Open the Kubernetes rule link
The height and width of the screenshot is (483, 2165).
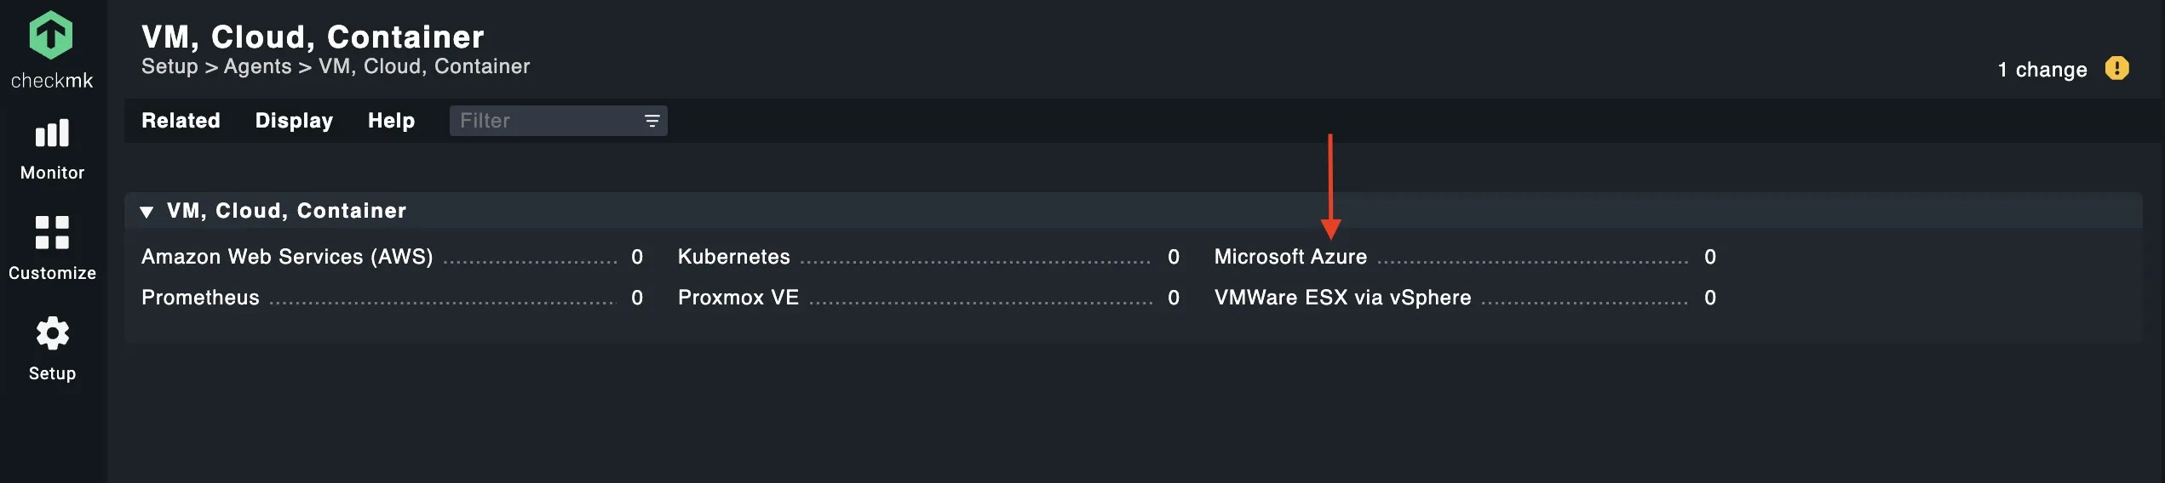[x=733, y=257]
